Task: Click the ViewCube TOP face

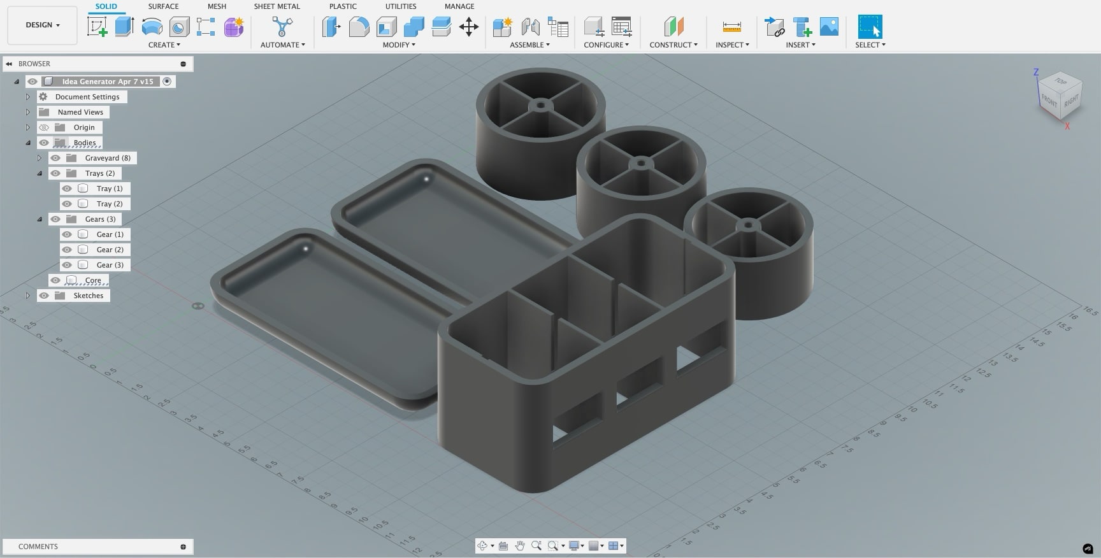Action: [1061, 82]
